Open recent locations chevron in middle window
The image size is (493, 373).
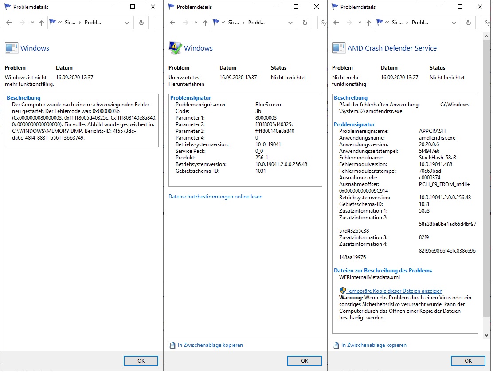196,23
